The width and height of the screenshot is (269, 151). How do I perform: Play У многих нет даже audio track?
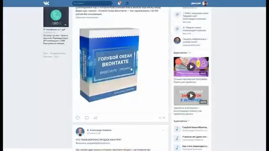(x=177, y=138)
